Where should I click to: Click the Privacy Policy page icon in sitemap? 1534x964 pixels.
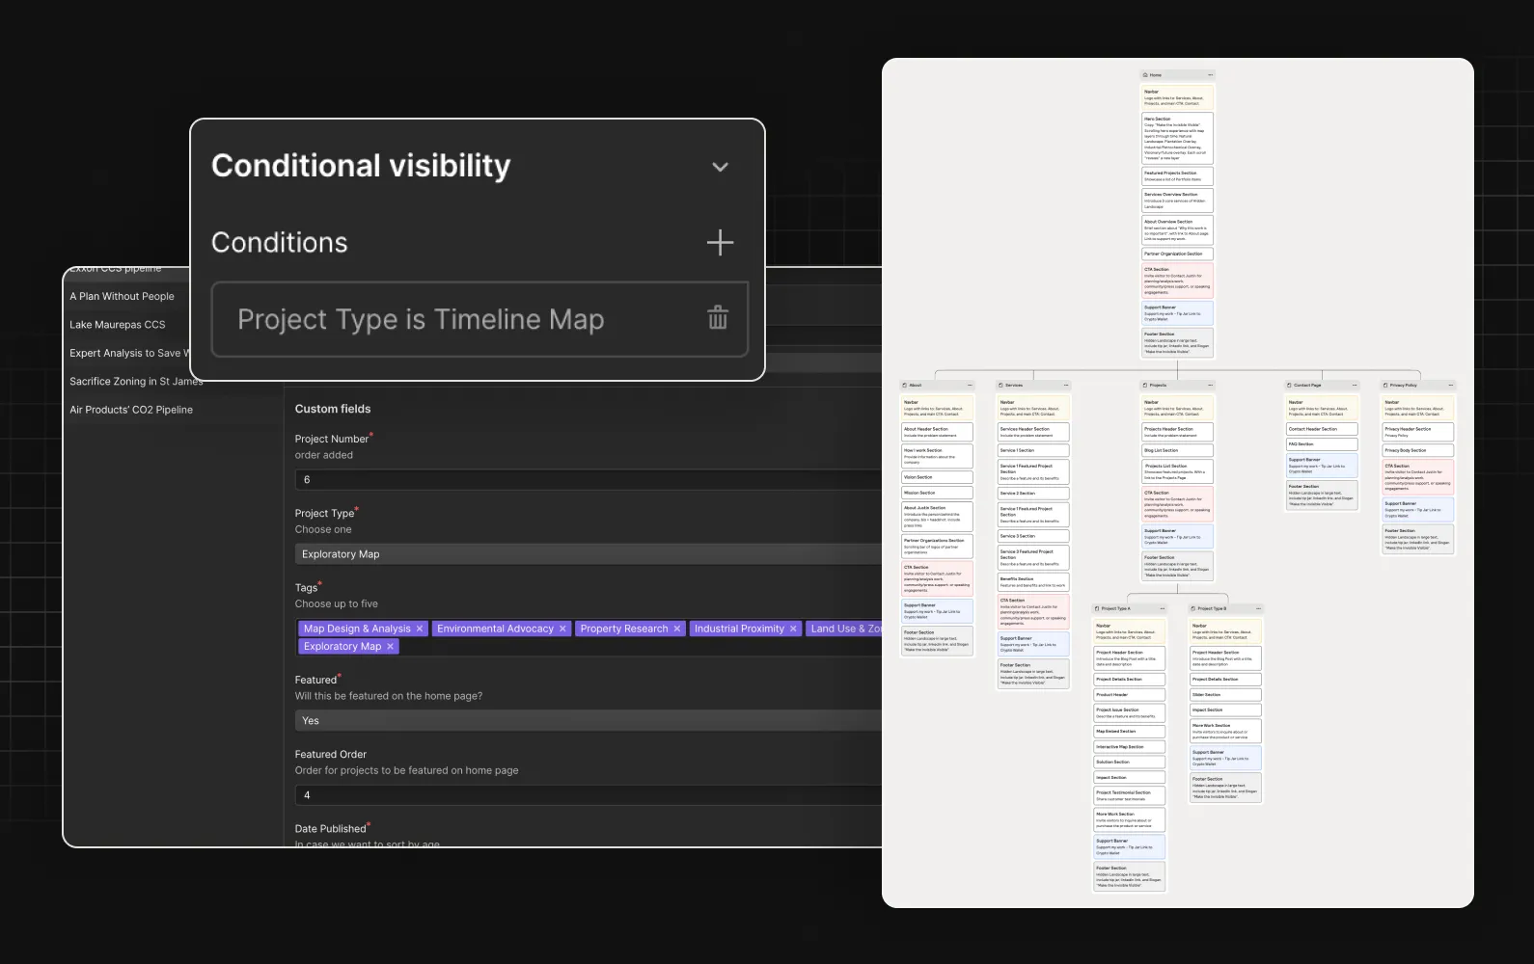pyautogui.click(x=1386, y=386)
